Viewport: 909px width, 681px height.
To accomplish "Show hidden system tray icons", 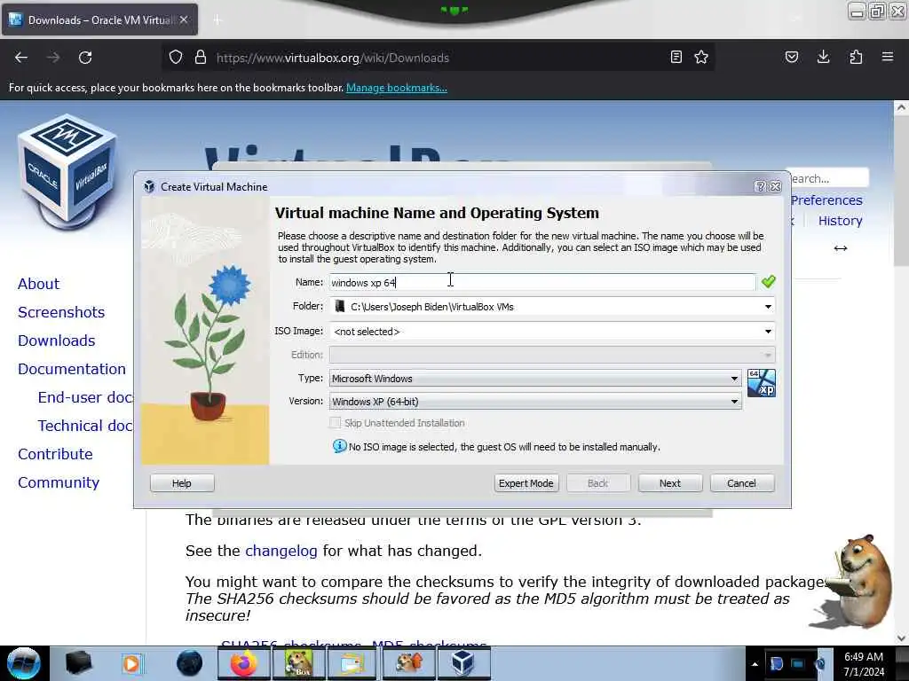I will tap(755, 664).
